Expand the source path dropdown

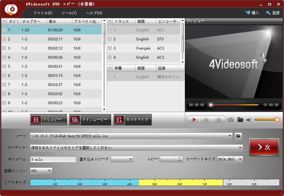(230, 136)
